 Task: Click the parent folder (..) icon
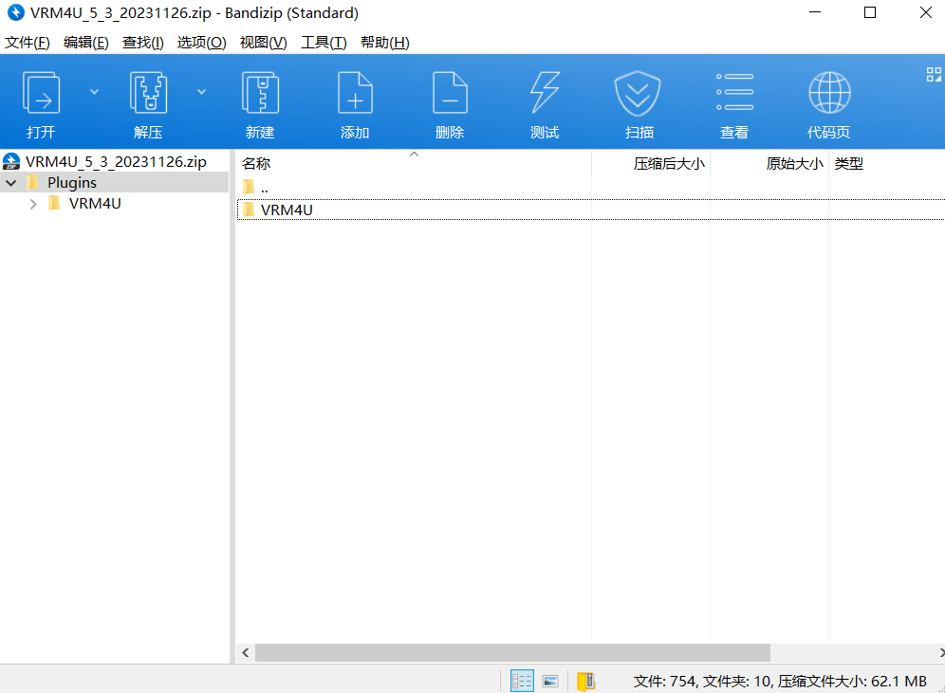[x=249, y=187]
